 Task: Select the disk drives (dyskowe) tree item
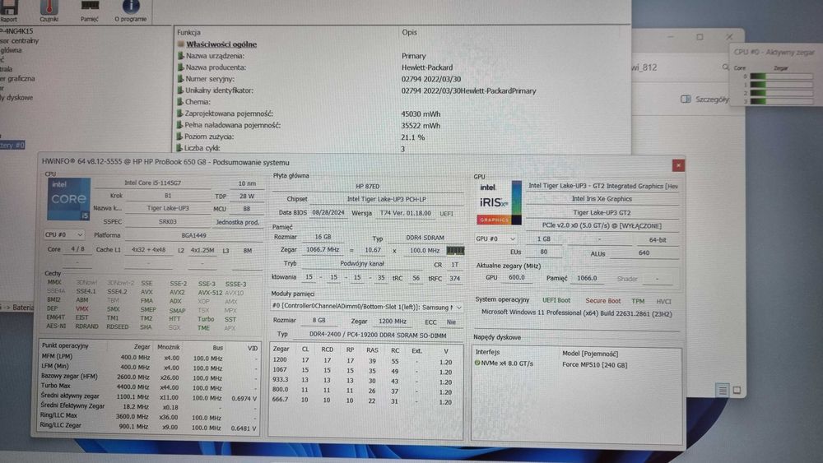pyautogui.click(x=16, y=98)
